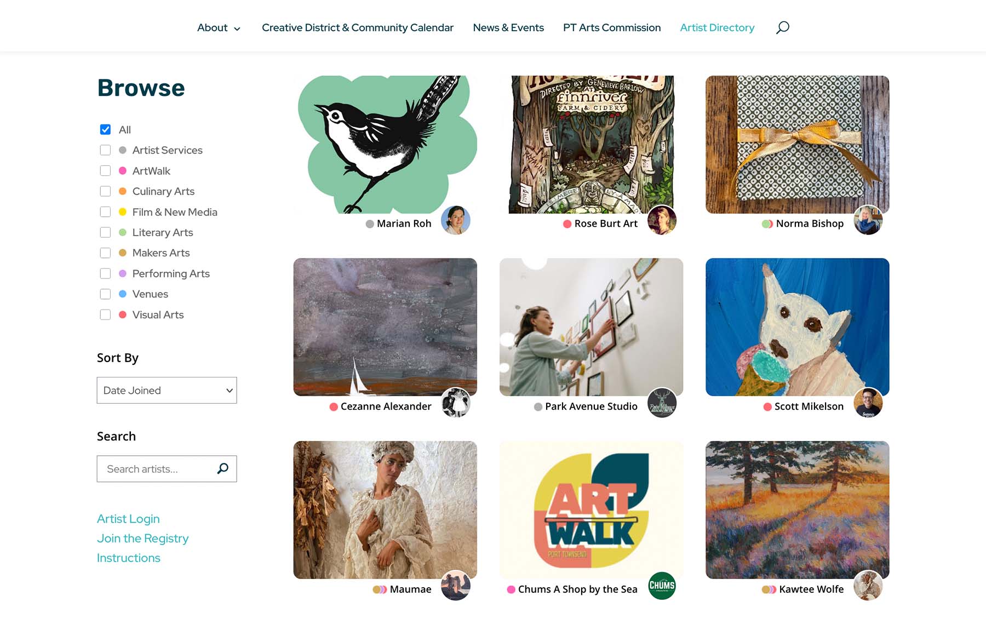Click the Chums shop logo badge
The width and height of the screenshot is (986, 619).
click(x=662, y=585)
